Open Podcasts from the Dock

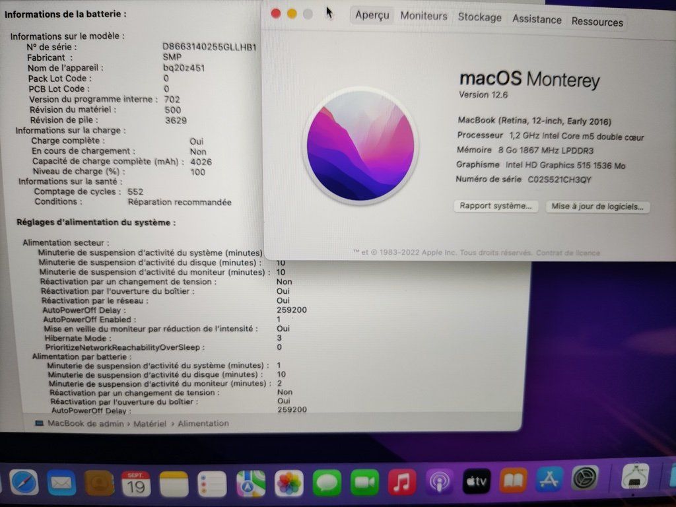(439, 481)
